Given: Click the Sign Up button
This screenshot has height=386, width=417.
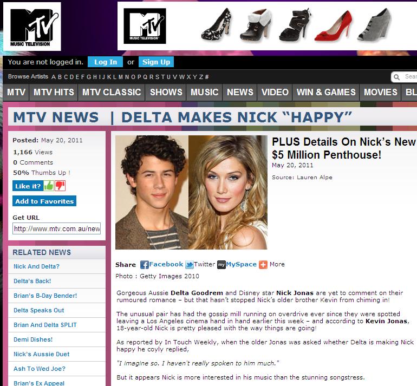Looking at the screenshot, I should tap(156, 62).
